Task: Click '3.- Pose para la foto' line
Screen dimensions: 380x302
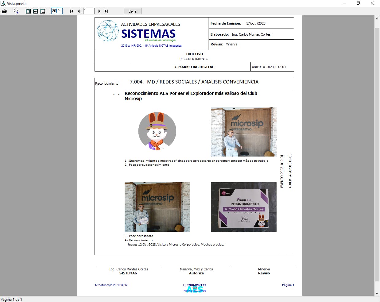Action: 139,236
